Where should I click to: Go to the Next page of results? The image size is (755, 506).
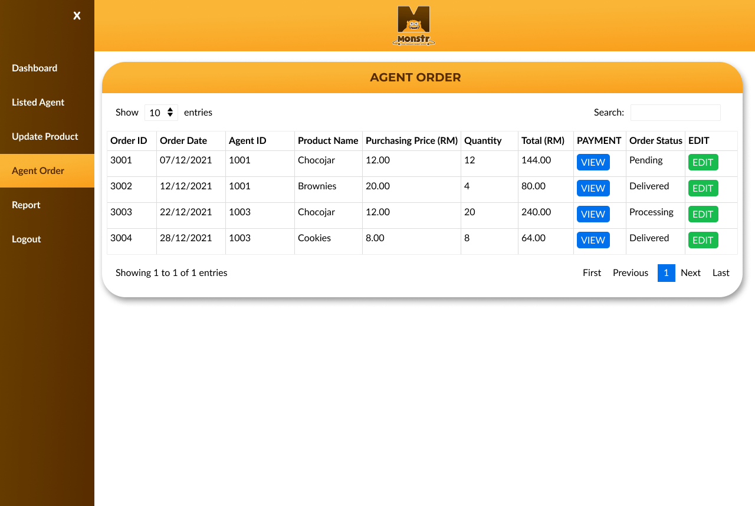[x=691, y=272]
